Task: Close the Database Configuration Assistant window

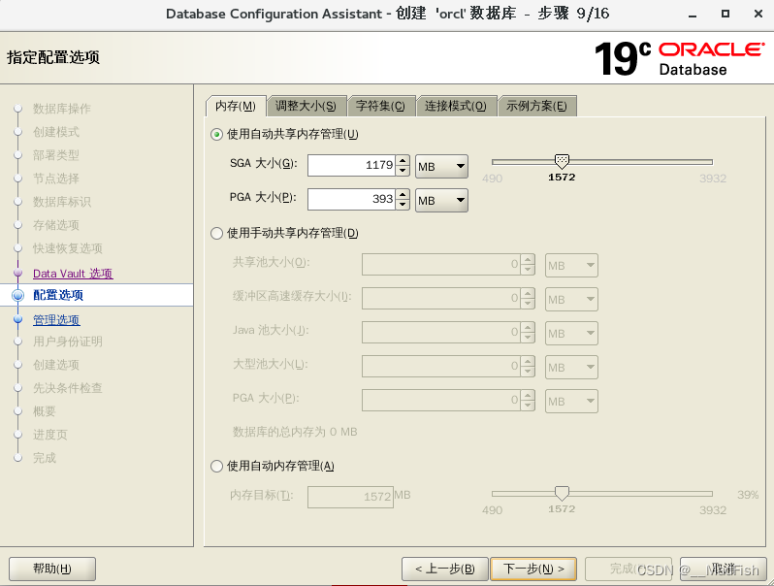Action: click(758, 14)
